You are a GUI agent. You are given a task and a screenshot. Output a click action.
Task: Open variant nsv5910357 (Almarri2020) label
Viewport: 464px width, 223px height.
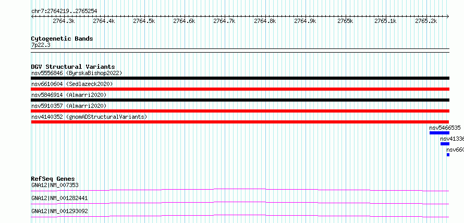[69, 106]
